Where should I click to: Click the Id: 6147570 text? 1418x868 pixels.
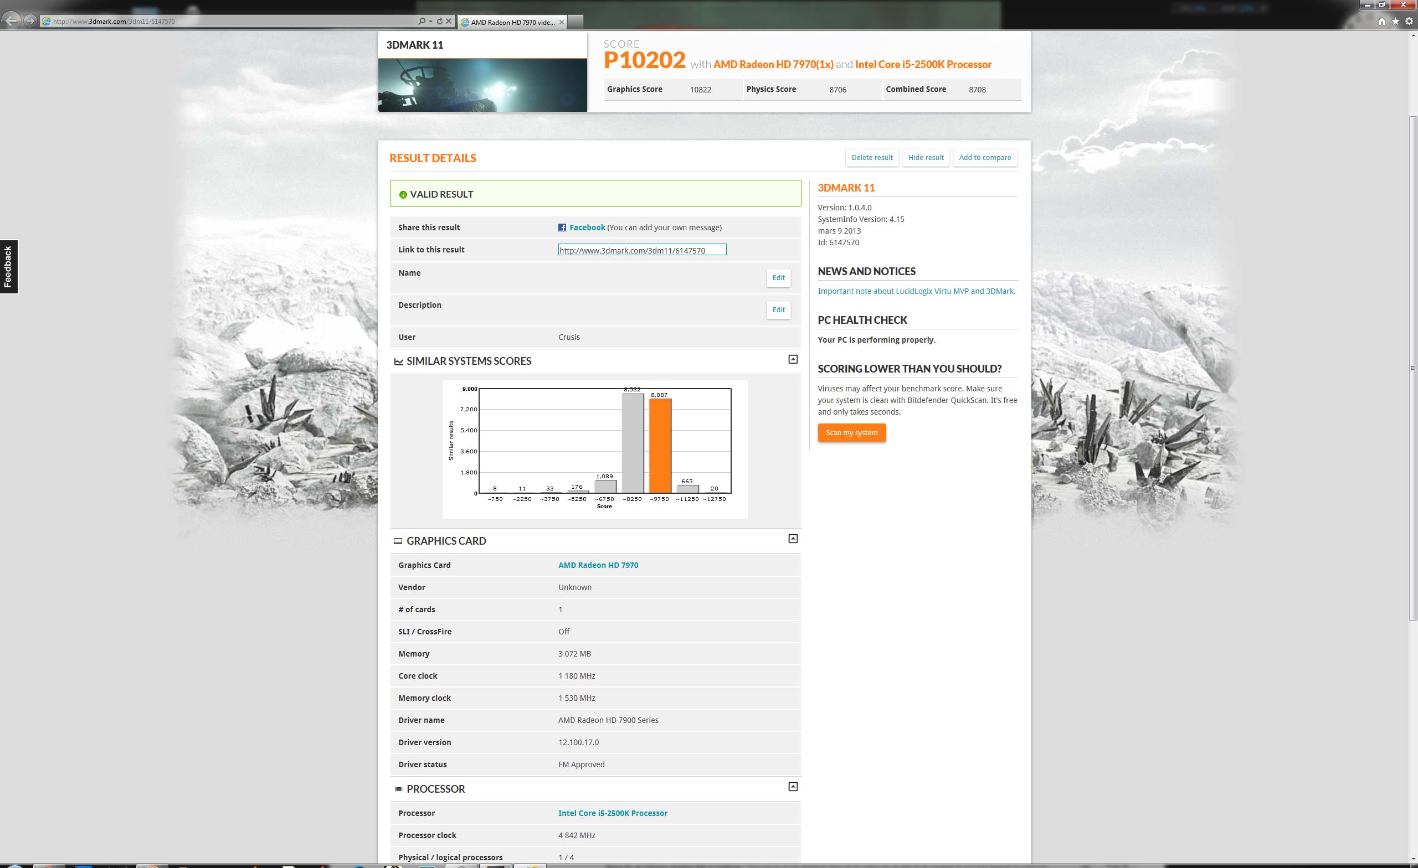839,242
